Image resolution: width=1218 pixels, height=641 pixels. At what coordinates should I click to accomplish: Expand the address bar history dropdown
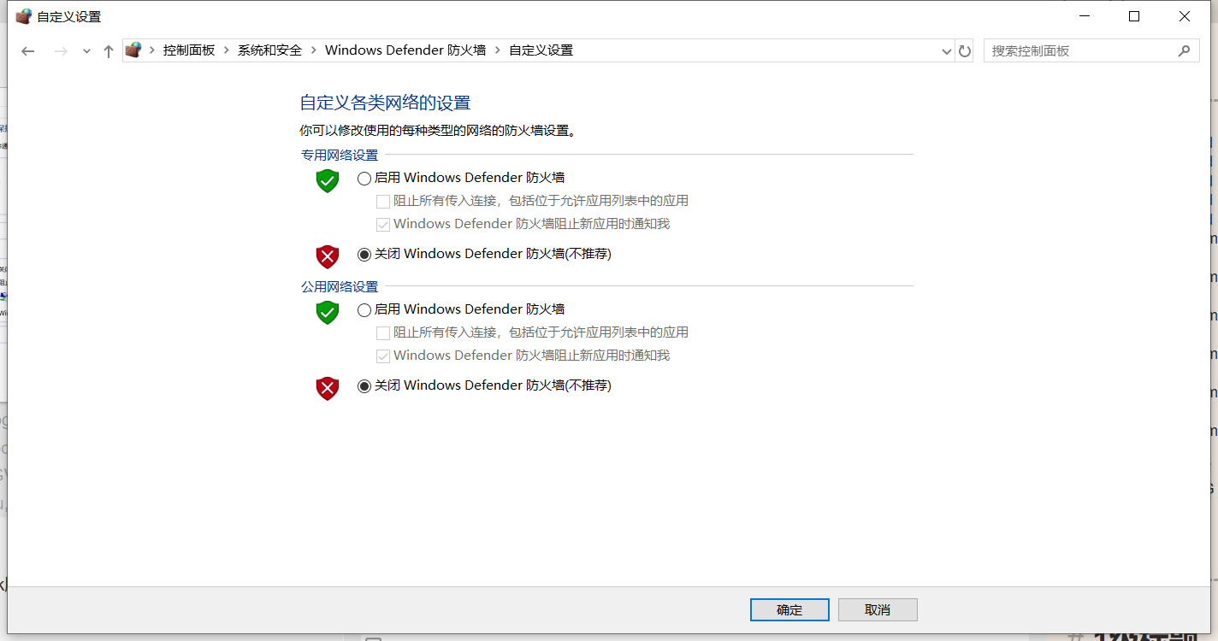tap(947, 51)
